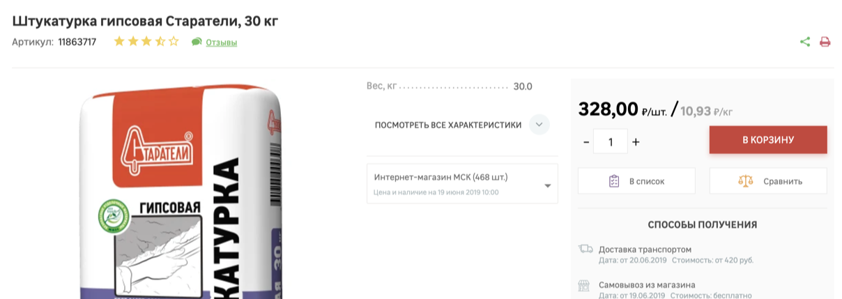
Task: Open Интернет-магазин МСК store dropdown
Action: pyautogui.click(x=462, y=183)
